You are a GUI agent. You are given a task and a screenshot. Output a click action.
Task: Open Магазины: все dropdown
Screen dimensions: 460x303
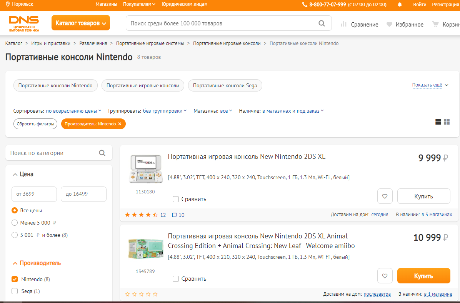point(226,111)
